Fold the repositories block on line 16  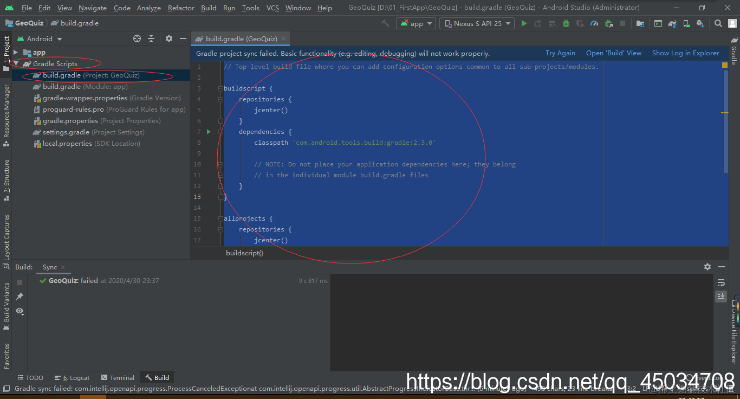pyautogui.click(x=220, y=229)
